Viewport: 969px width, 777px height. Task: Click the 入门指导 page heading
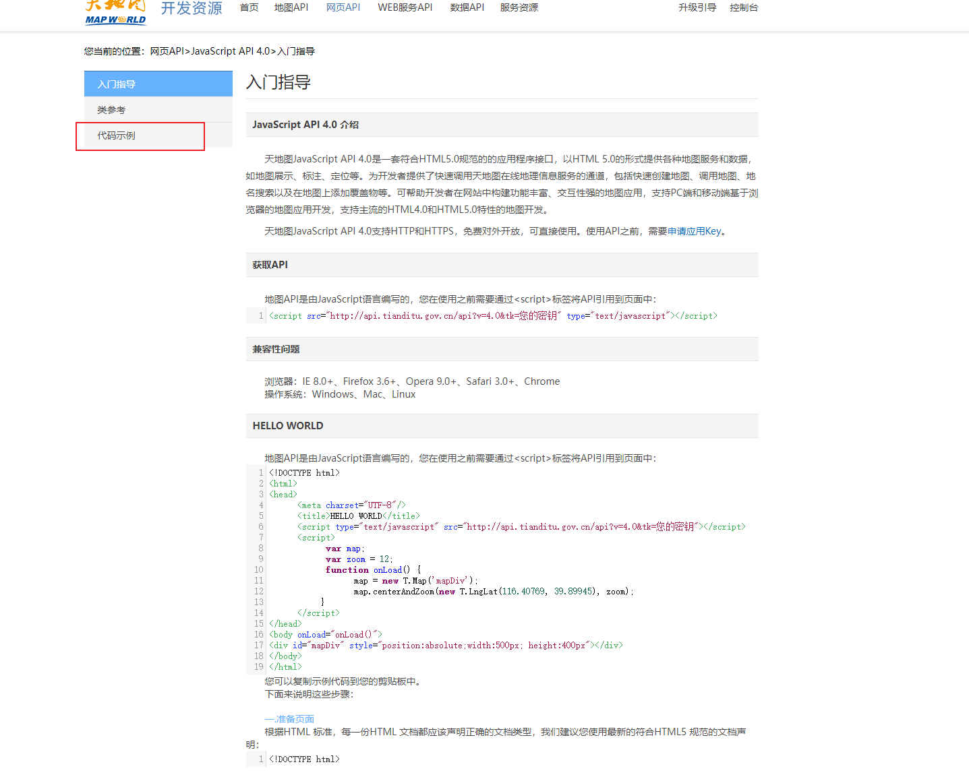278,82
